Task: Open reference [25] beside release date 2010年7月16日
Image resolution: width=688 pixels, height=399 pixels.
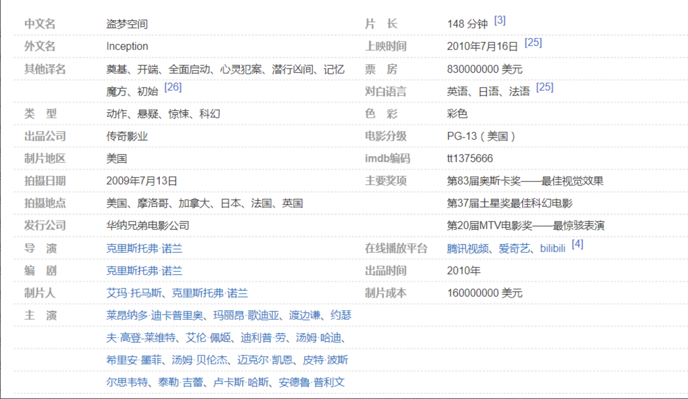Action: click(533, 42)
